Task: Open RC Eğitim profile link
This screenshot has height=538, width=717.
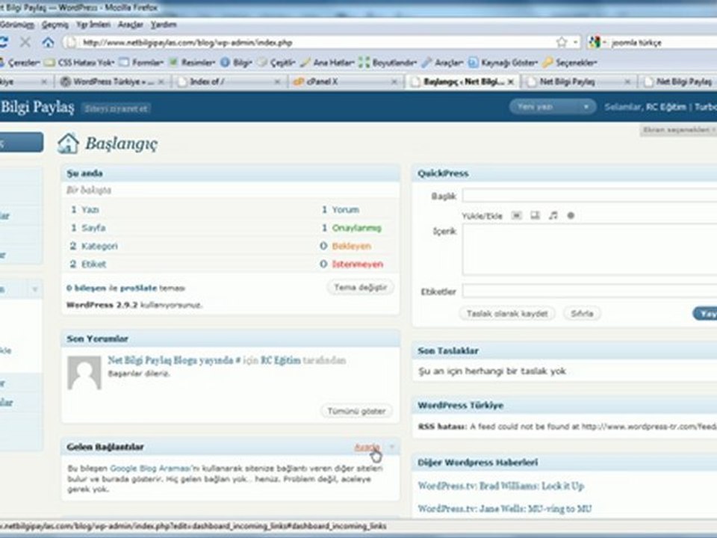Action: point(666,107)
